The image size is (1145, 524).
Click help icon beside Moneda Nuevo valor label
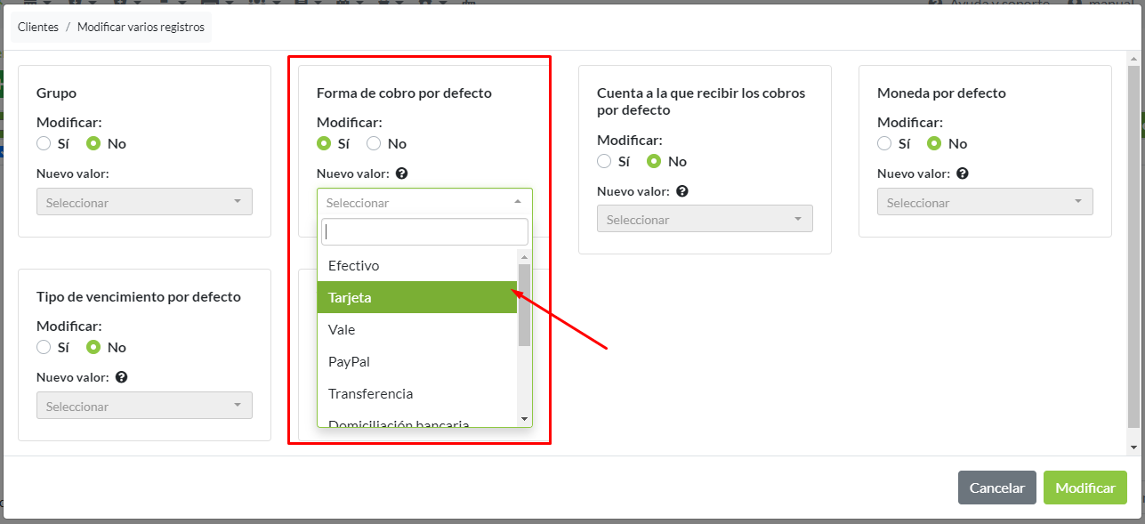[963, 173]
